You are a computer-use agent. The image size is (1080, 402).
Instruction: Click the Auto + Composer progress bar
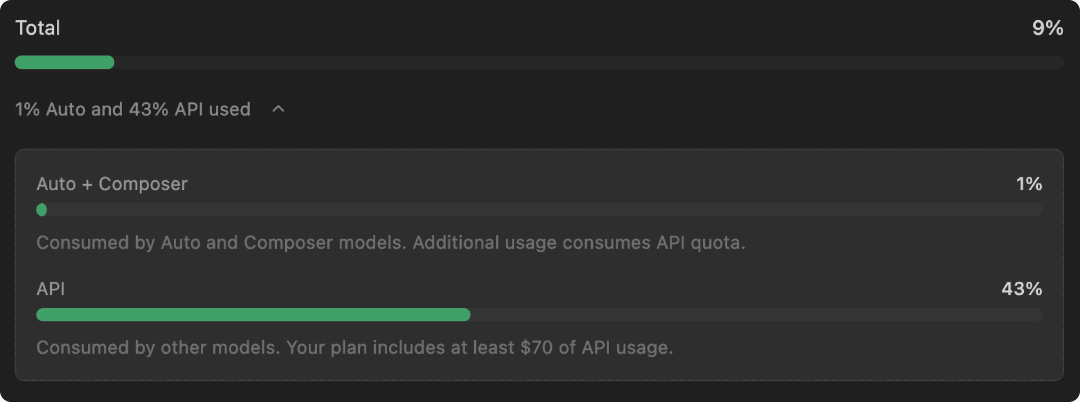pos(539,210)
